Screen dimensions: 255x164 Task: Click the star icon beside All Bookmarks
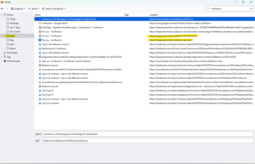tap(5, 61)
